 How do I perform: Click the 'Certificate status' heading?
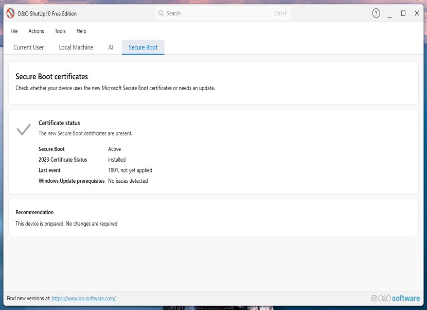[59, 123]
